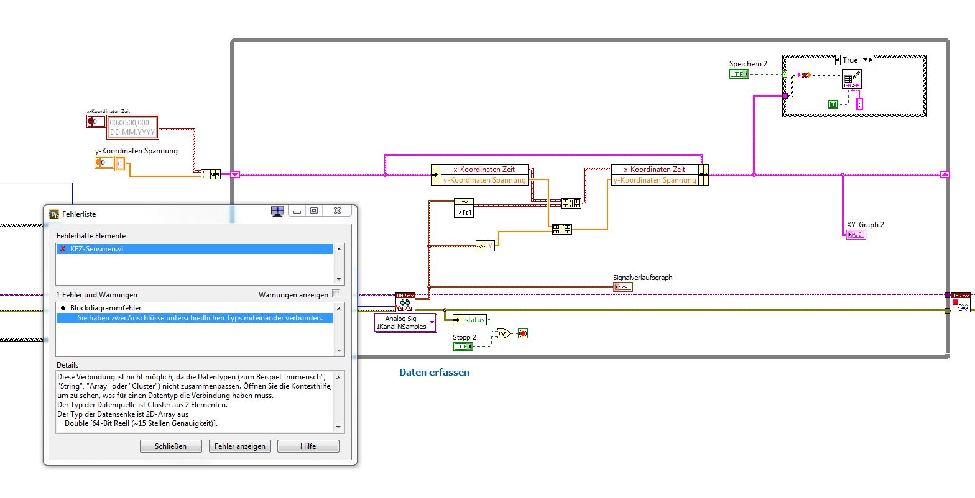The height and width of the screenshot is (498, 975).
Task: Click the monitor icon in Fehlerliste title bar
Action: (x=277, y=211)
